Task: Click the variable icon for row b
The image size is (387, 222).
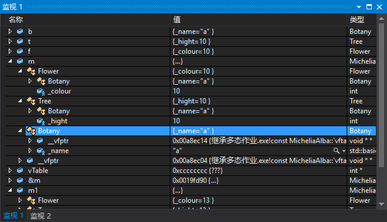Action: pos(20,32)
